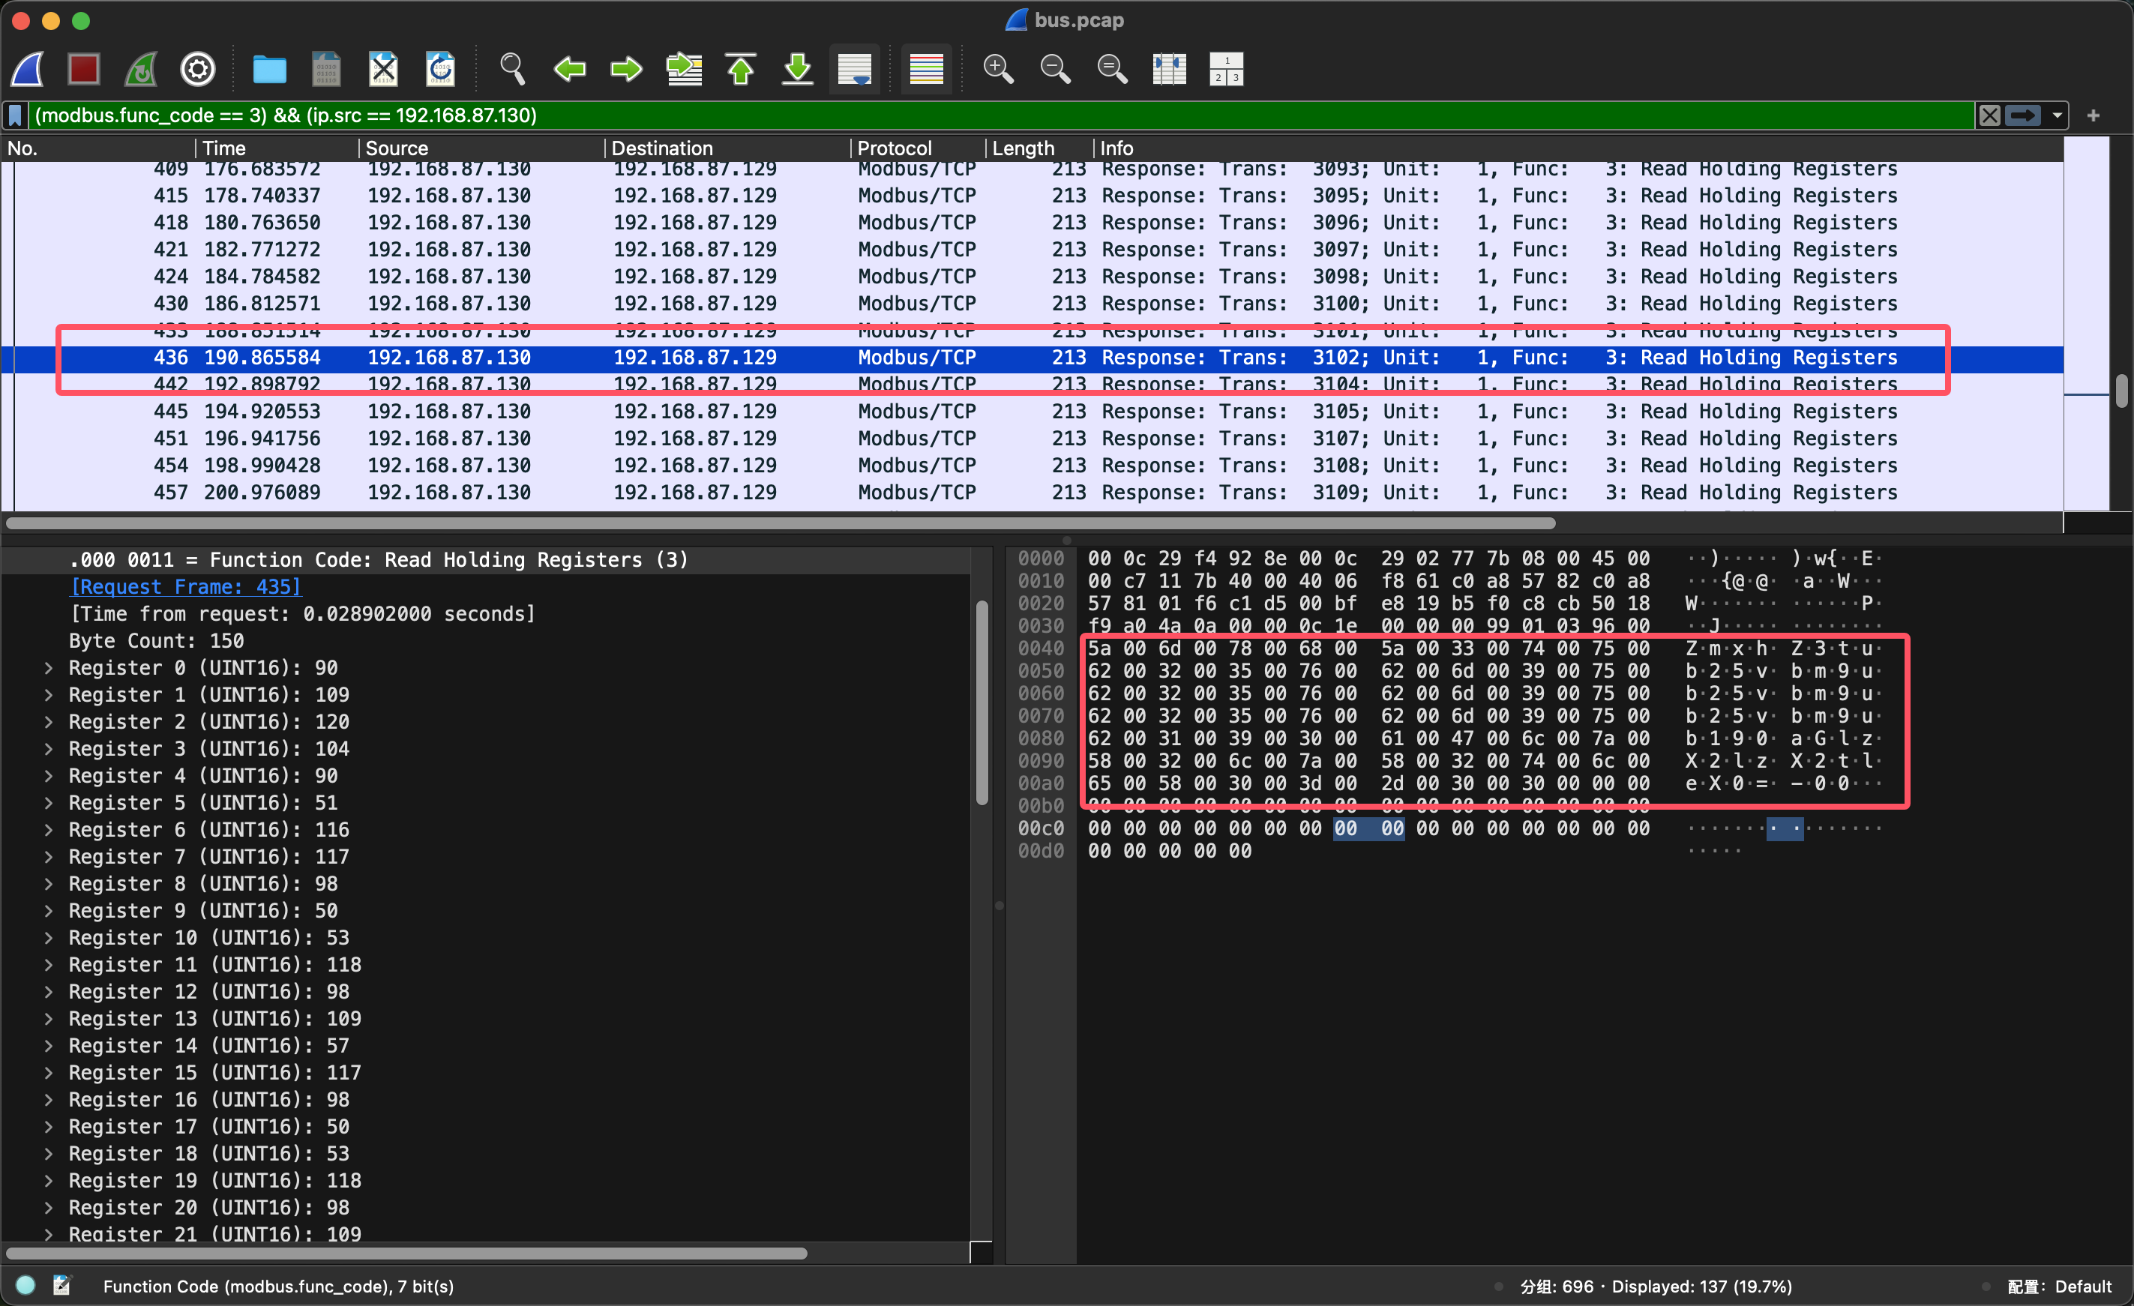Apply the display filter arrow button
Screen dimensions: 2134x1306
click(2023, 115)
